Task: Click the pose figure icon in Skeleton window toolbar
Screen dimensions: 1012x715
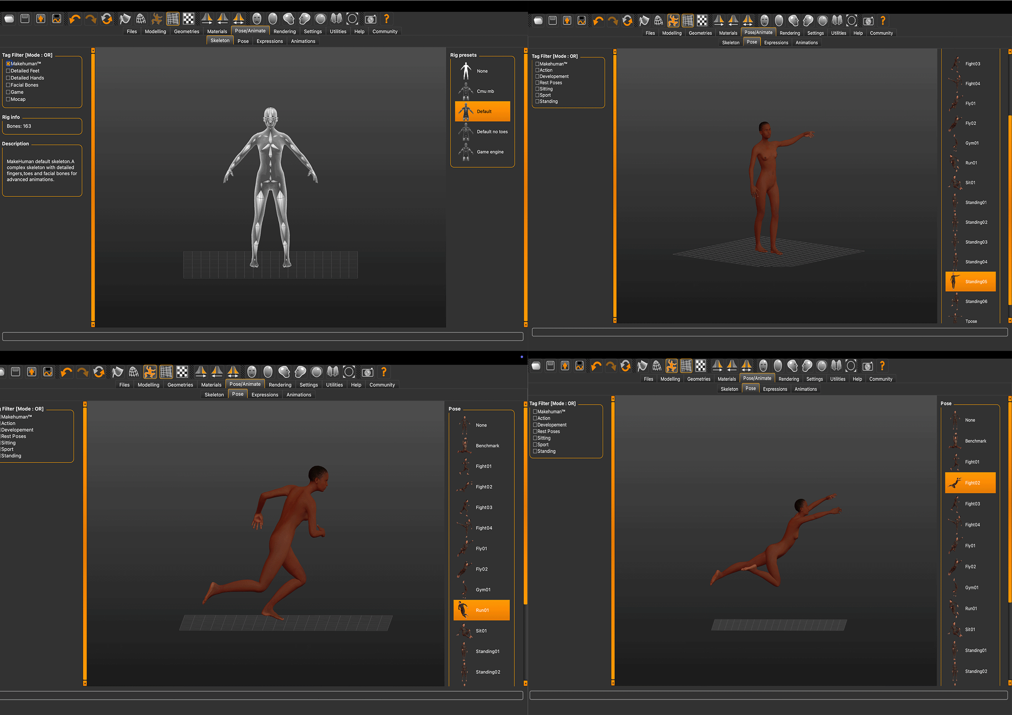Action: [x=157, y=19]
